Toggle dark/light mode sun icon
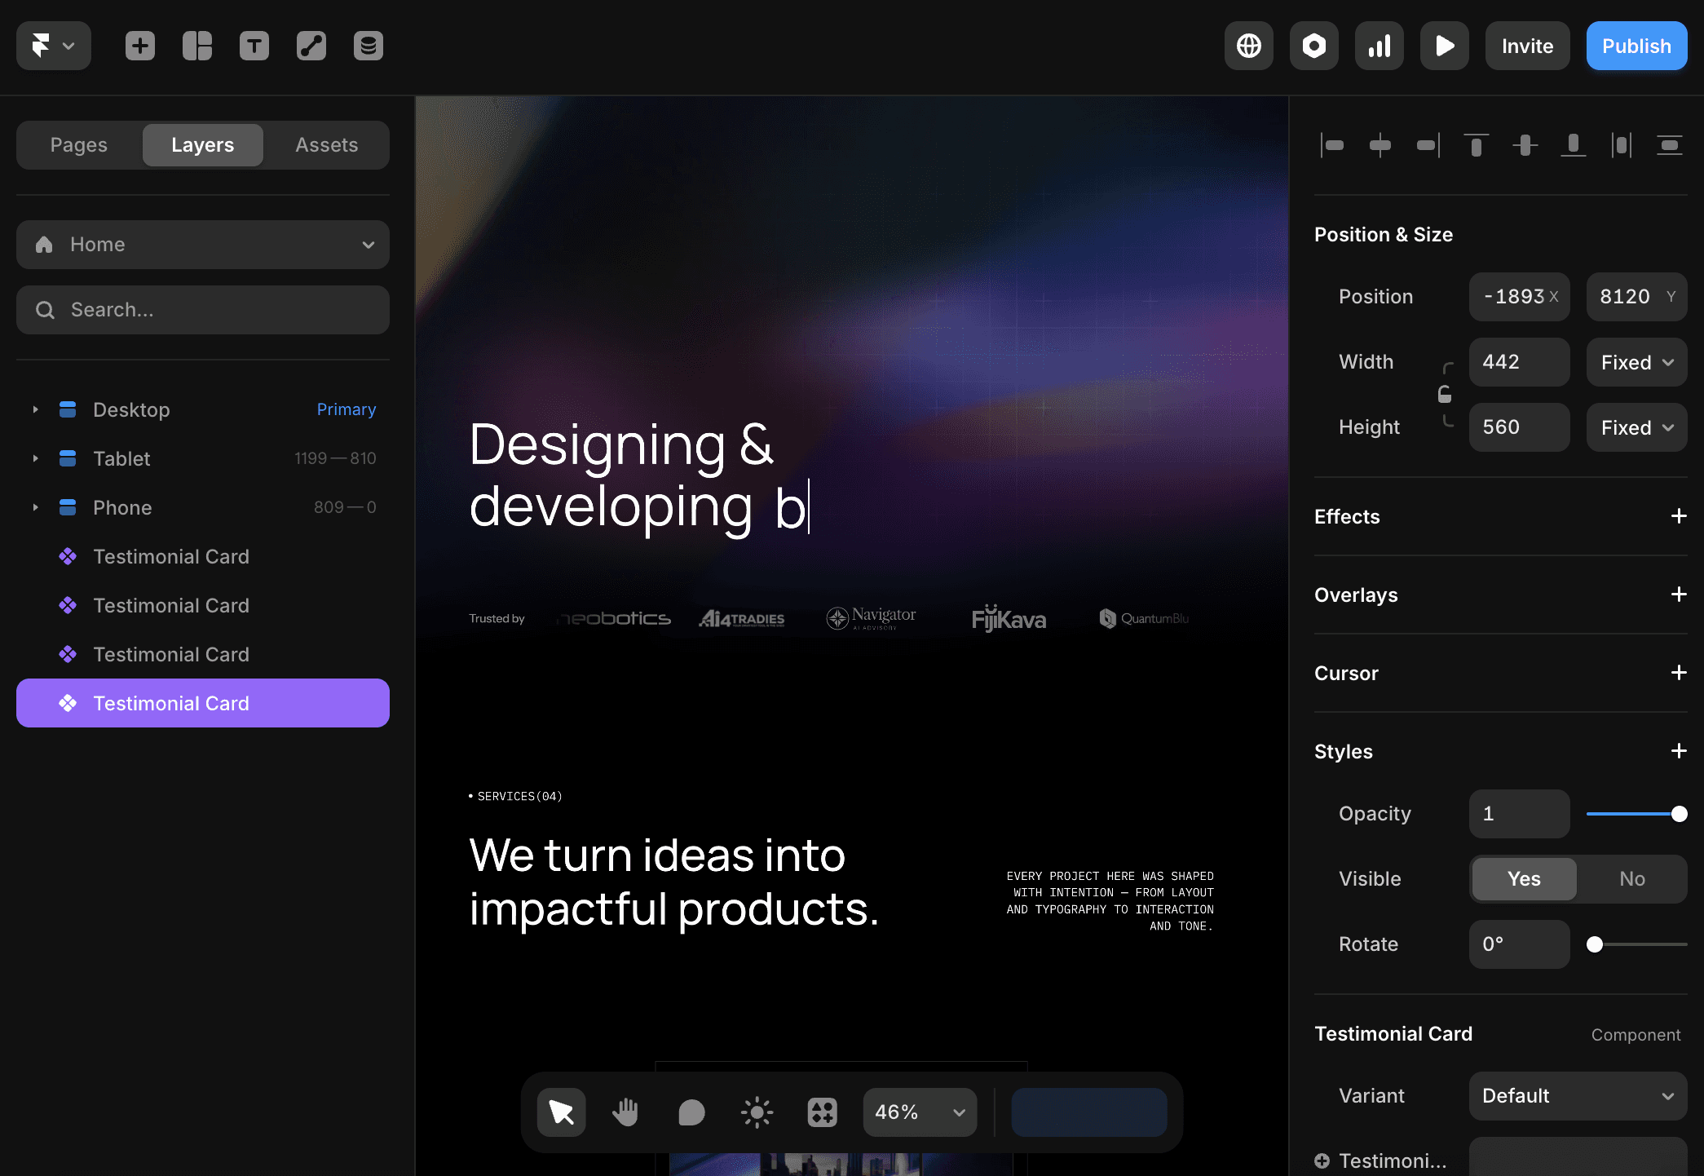Viewport: 1704px width, 1176px height. pyautogui.click(x=757, y=1112)
